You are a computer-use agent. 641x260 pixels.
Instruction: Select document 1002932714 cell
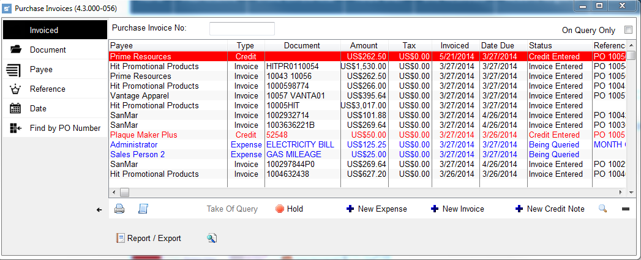pos(302,115)
